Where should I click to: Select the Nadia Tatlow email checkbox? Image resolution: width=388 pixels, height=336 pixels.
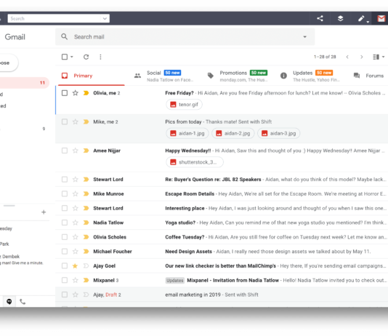[65, 223]
